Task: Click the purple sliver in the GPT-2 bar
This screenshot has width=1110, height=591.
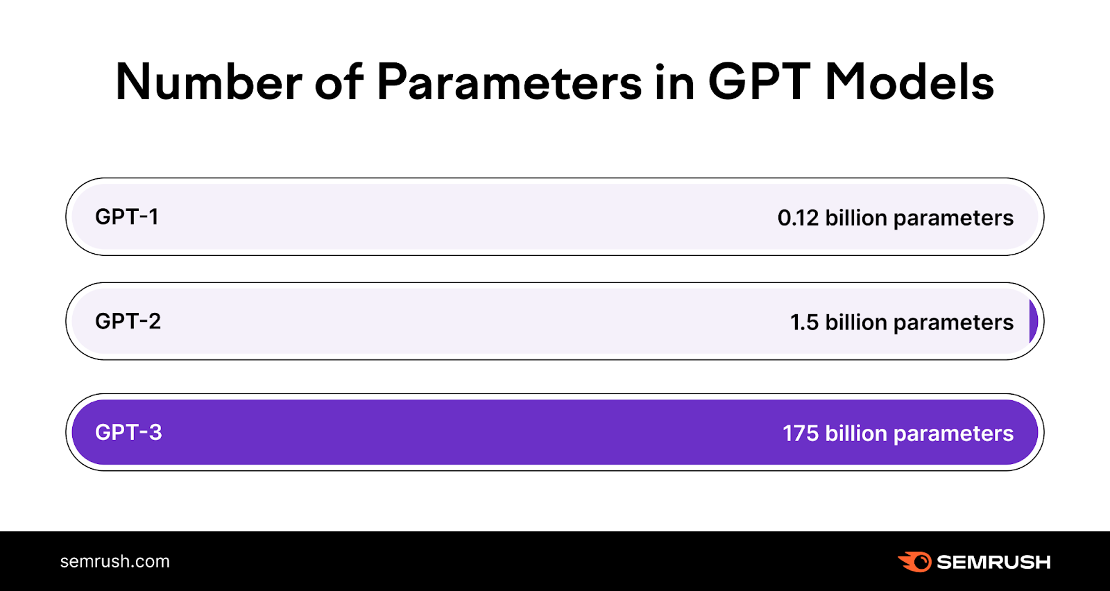Action: [x=1033, y=321]
